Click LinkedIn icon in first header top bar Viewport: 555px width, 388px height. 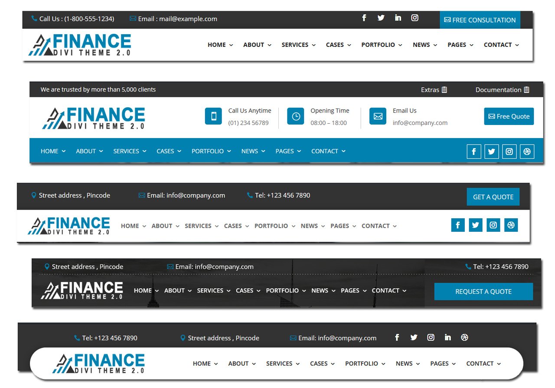(x=398, y=18)
